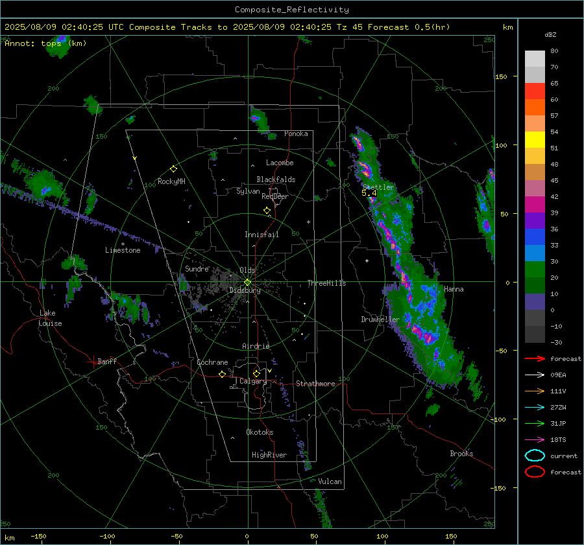Click the red forecast ellipse icon

click(535, 472)
